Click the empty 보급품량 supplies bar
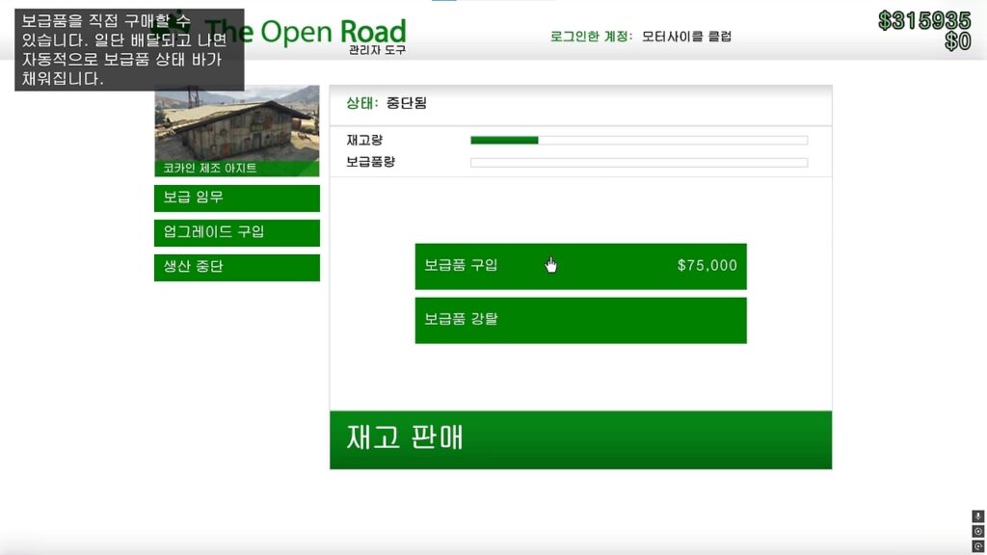The height and width of the screenshot is (555, 987). pos(638,162)
